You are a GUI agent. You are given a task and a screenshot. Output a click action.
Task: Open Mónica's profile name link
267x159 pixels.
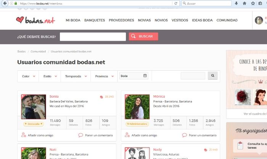point(159,96)
